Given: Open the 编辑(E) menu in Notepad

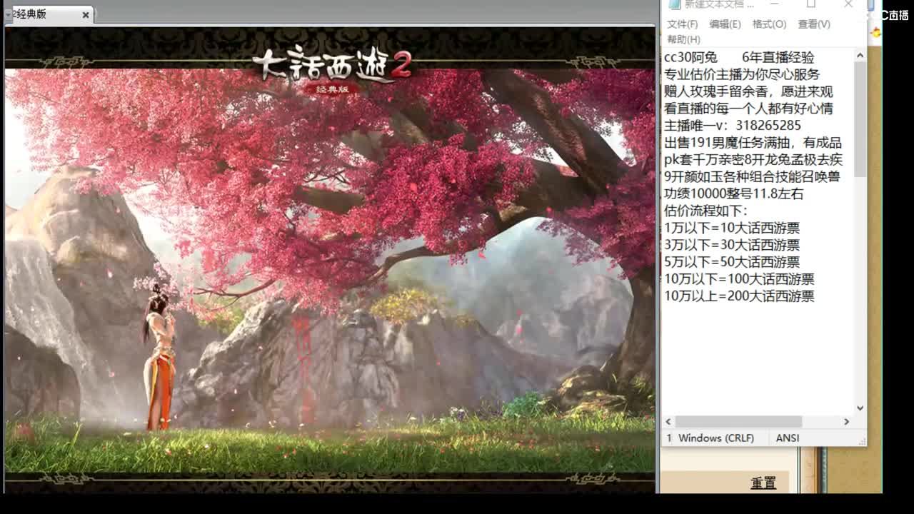Looking at the screenshot, I should 725,24.
